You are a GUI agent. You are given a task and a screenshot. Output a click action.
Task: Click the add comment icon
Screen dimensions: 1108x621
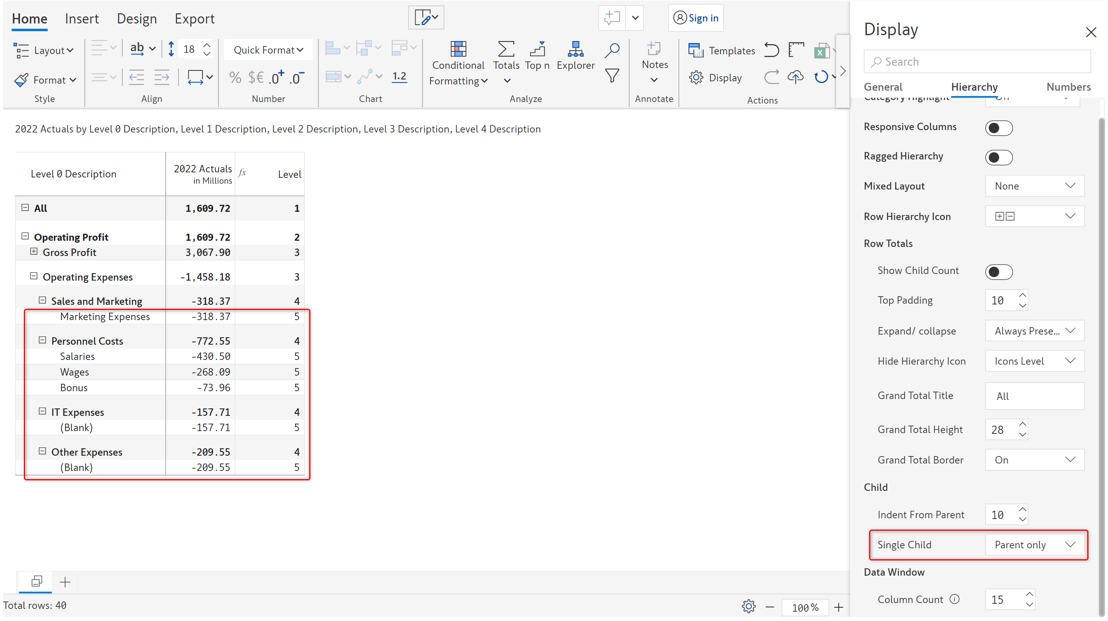[x=611, y=18]
